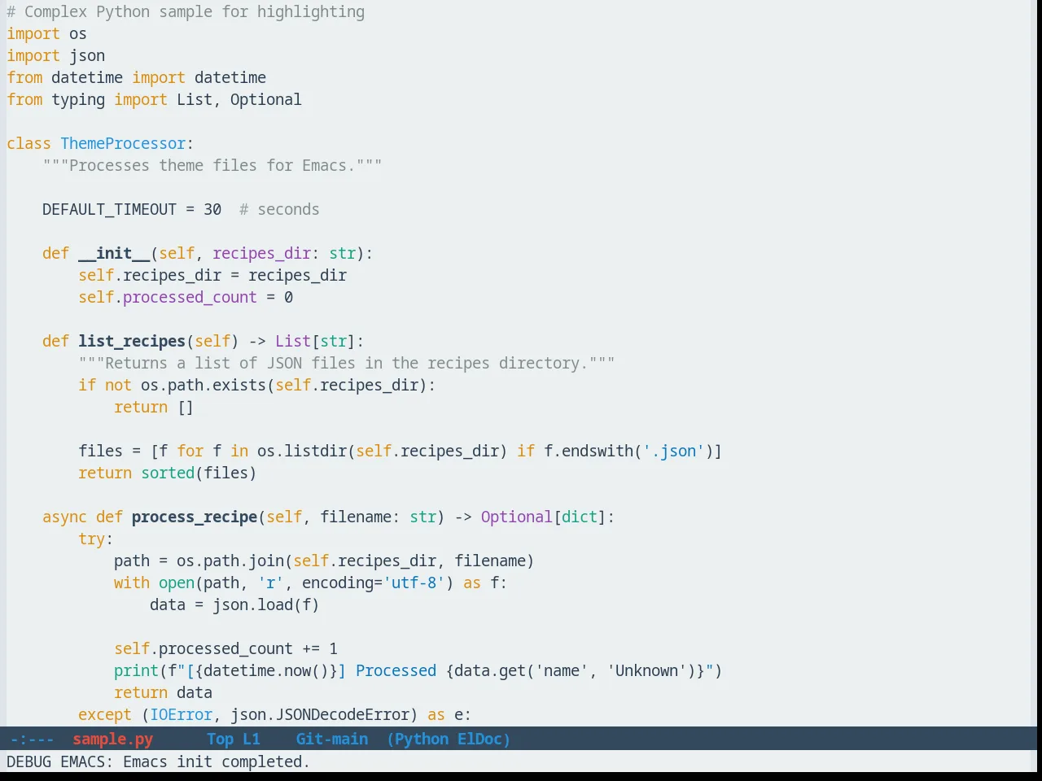Click the IOError exception name
Image resolution: width=1042 pixels, height=781 pixels.
click(x=181, y=714)
